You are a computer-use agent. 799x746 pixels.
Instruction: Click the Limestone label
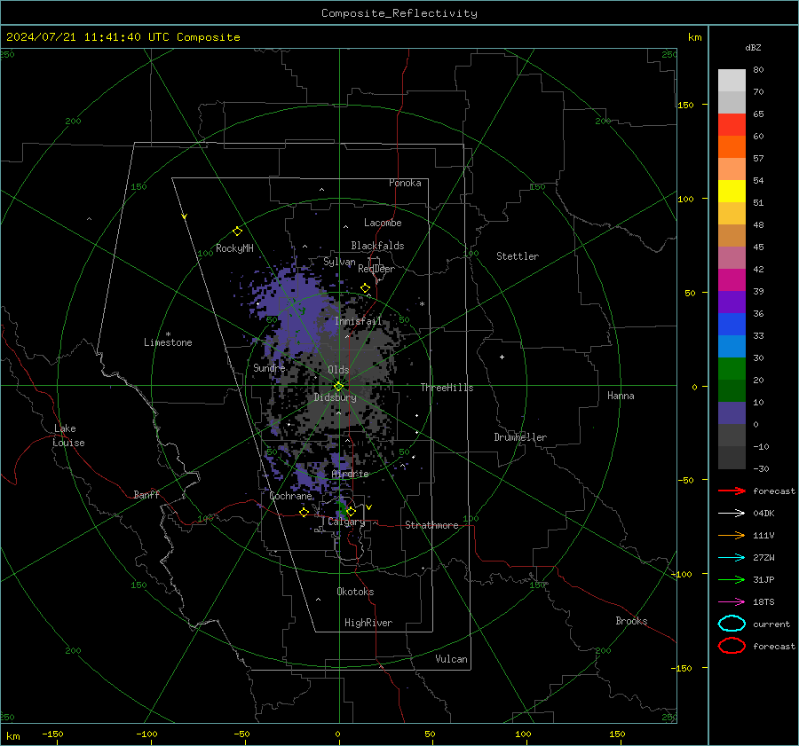point(168,342)
